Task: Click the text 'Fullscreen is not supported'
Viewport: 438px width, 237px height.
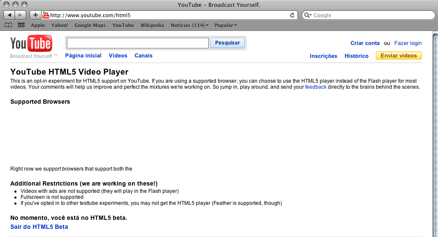Action: (x=52, y=197)
